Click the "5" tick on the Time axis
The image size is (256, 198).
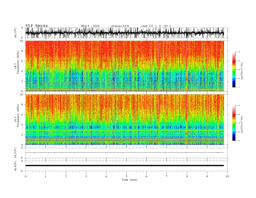coord(126,176)
